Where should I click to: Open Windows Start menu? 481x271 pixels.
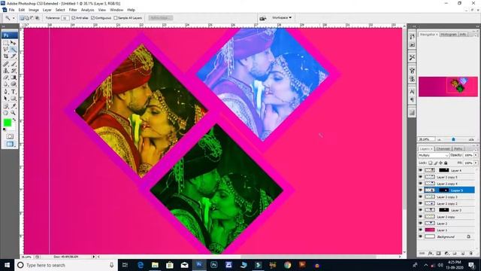7,265
